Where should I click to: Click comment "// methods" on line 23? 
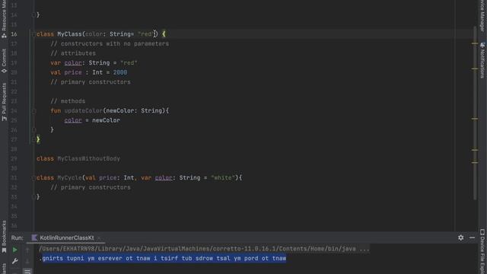68,101
